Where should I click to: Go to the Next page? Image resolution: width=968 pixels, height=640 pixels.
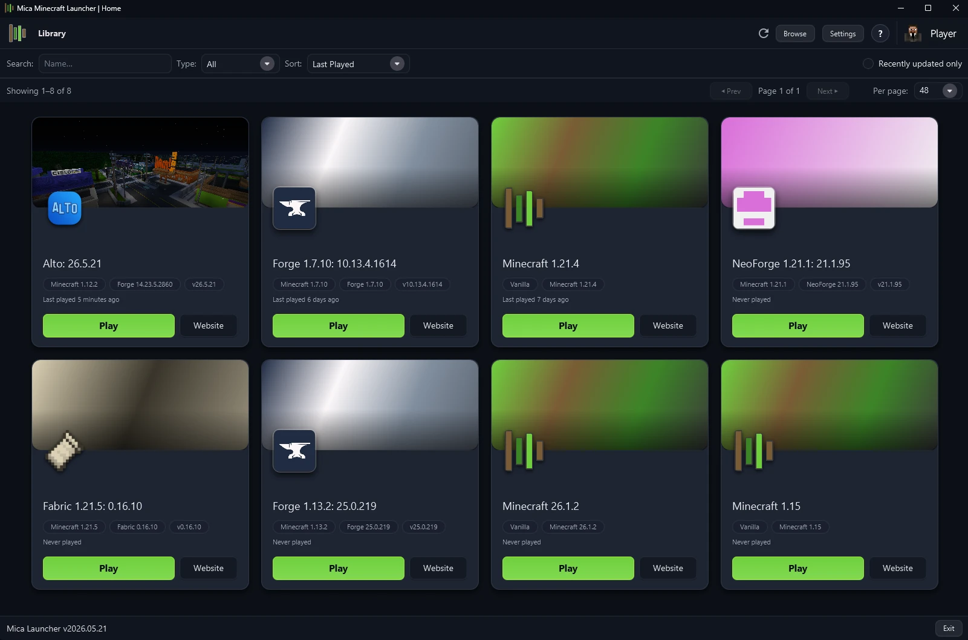tap(828, 91)
